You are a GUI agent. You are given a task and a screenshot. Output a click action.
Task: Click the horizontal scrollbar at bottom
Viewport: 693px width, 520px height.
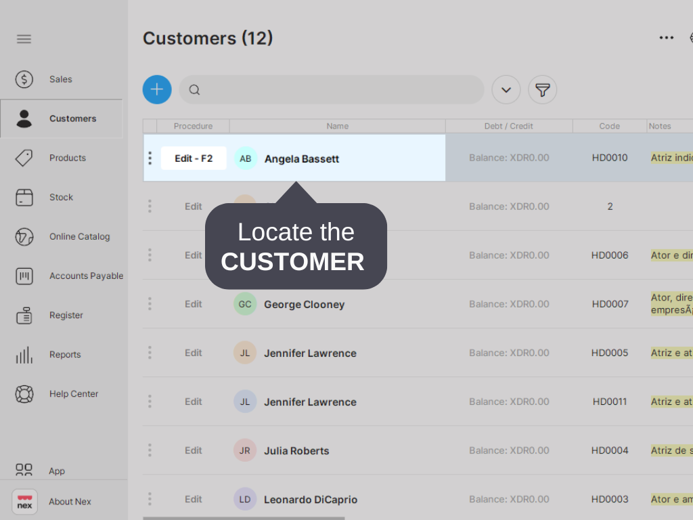pos(244,518)
